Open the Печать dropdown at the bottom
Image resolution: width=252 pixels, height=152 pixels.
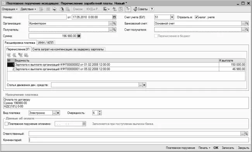coord(204,148)
